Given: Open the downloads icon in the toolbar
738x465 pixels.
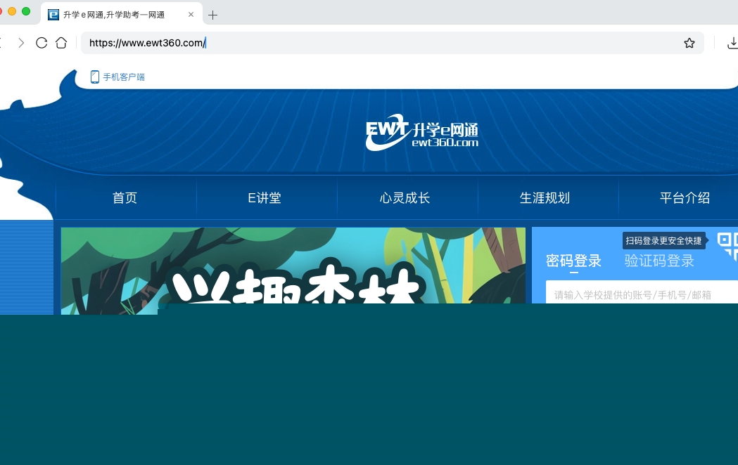Looking at the screenshot, I should tap(731, 43).
